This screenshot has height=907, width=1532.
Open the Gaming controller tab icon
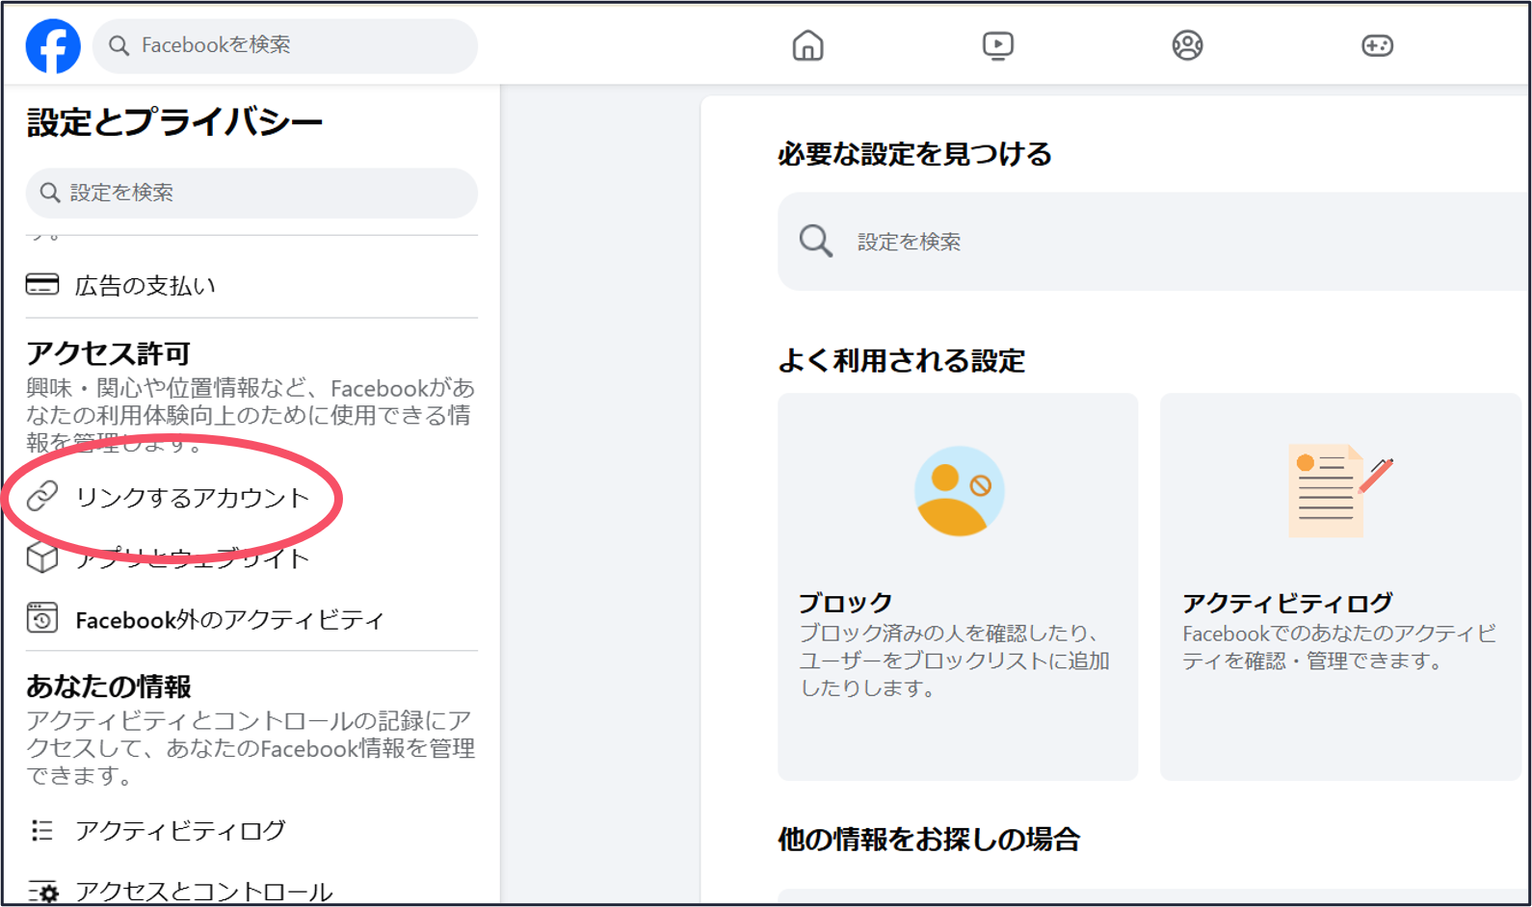tap(1377, 45)
